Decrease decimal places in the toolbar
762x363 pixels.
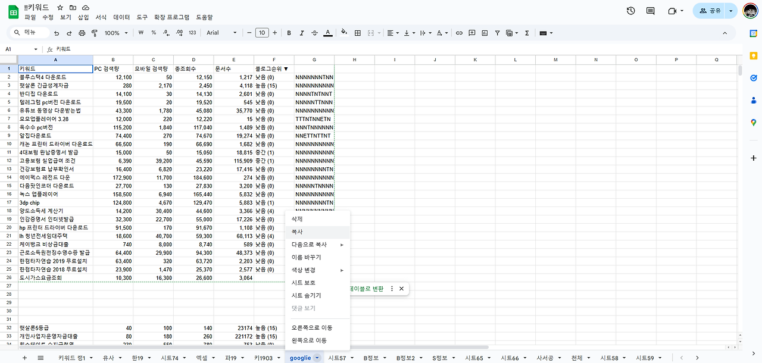166,33
